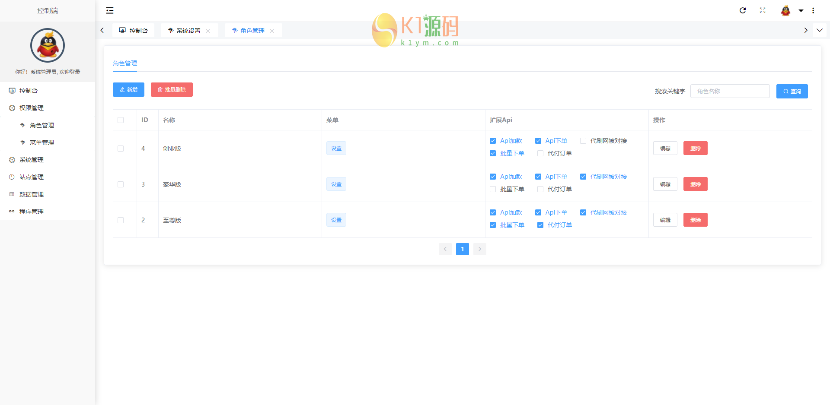Open the three-dot more options menu
The width and height of the screenshot is (830, 405).
click(813, 10)
